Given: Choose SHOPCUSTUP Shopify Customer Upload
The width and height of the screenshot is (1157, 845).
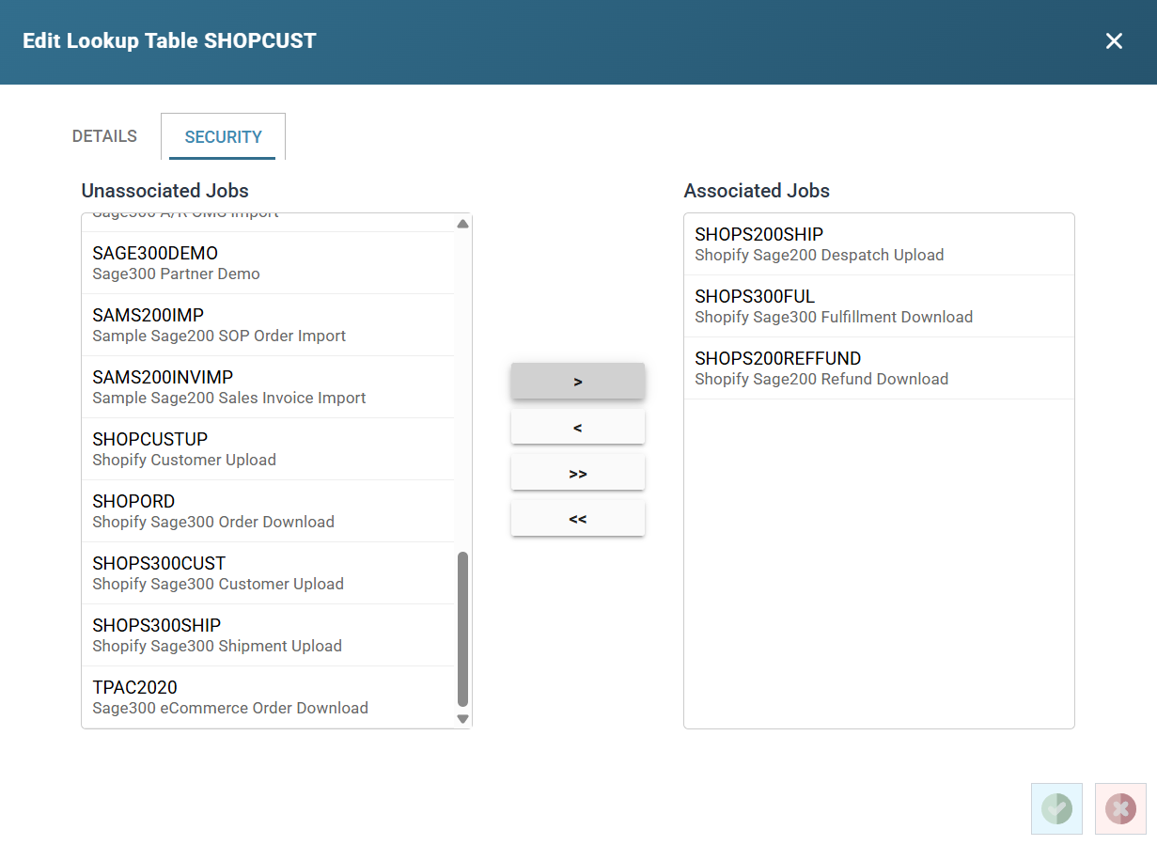Looking at the screenshot, I should coord(268,449).
